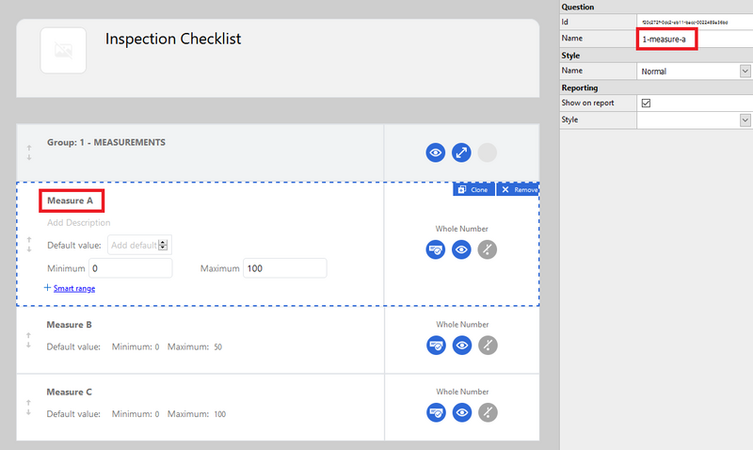The height and width of the screenshot is (450, 753).
Task: Remove the Measure A question
Action: pos(519,189)
